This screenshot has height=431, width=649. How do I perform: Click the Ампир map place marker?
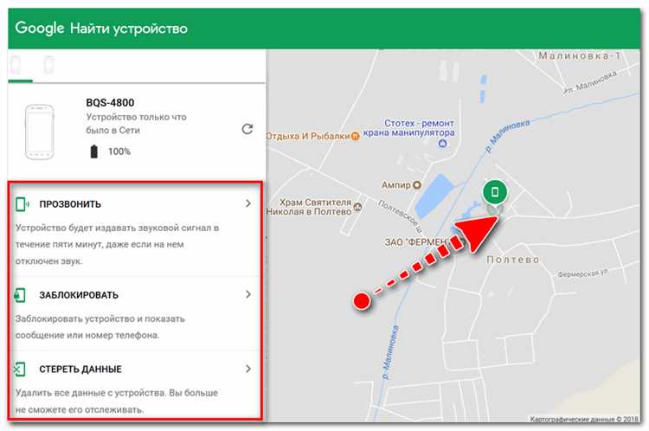pos(417,185)
